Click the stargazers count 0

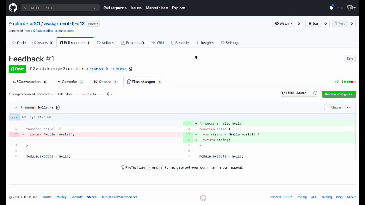(x=325, y=23)
